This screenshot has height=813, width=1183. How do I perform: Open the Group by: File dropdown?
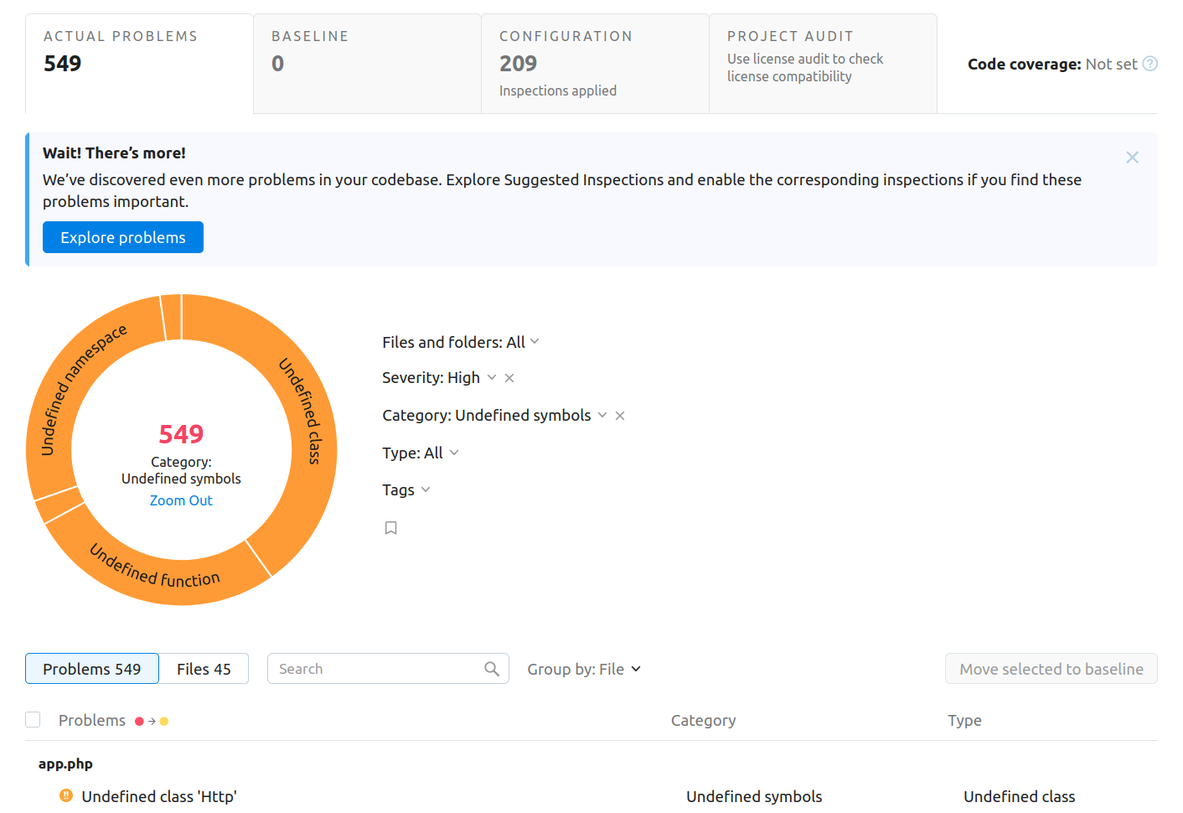click(583, 669)
